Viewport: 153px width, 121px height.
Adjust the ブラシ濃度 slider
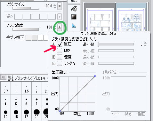26,29
